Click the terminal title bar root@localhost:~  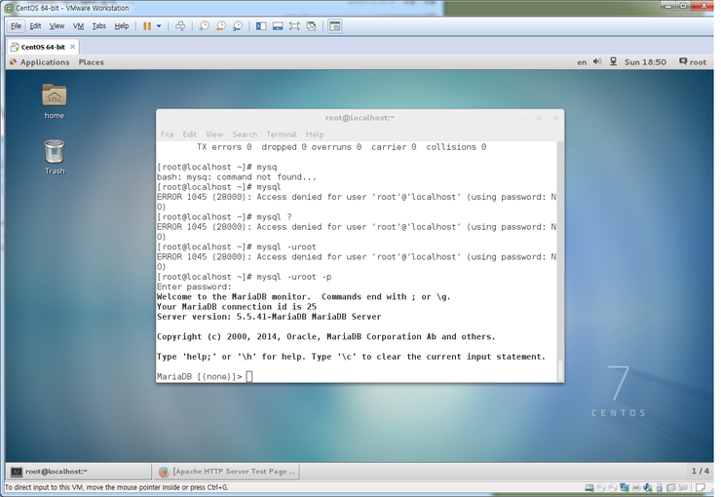pos(360,118)
